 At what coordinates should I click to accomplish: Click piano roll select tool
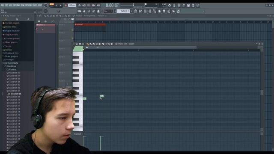point(106,44)
